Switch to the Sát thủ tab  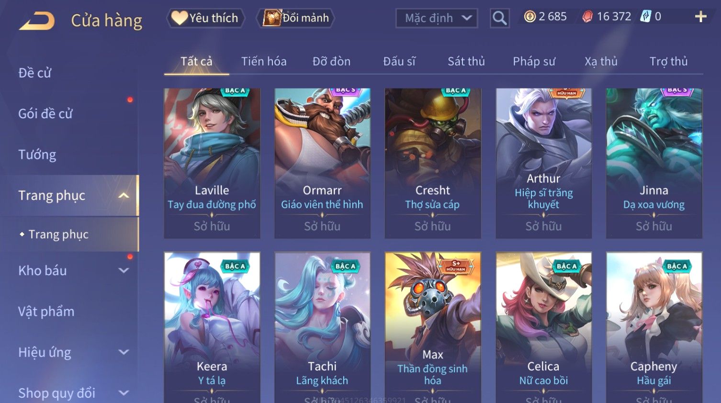coord(466,61)
